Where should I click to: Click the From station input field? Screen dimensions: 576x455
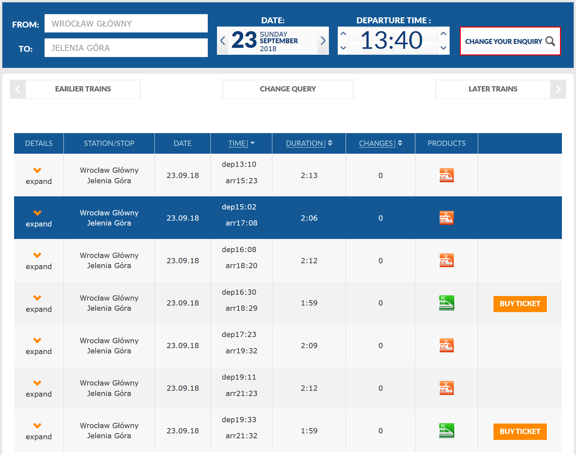click(126, 24)
